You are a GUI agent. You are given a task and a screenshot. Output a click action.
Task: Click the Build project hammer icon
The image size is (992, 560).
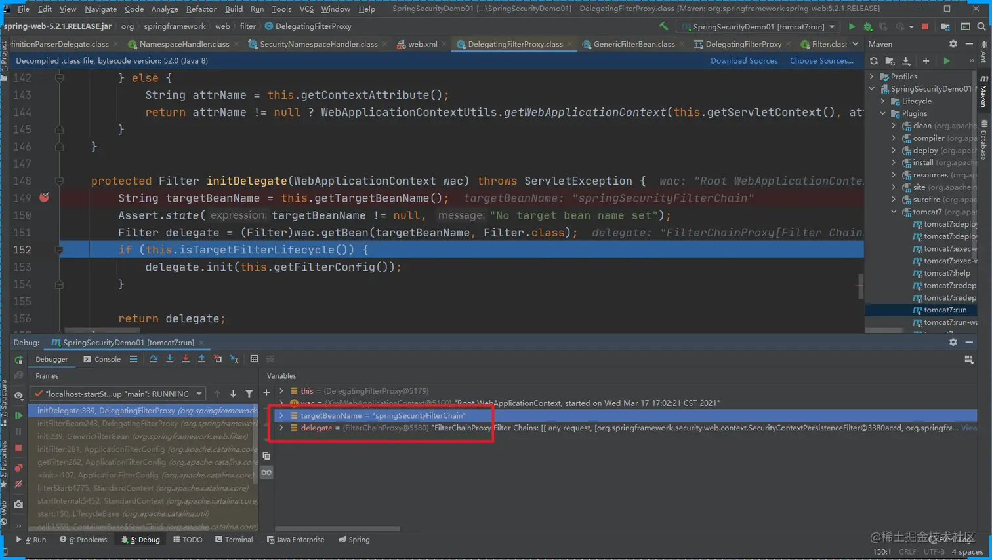tap(664, 27)
